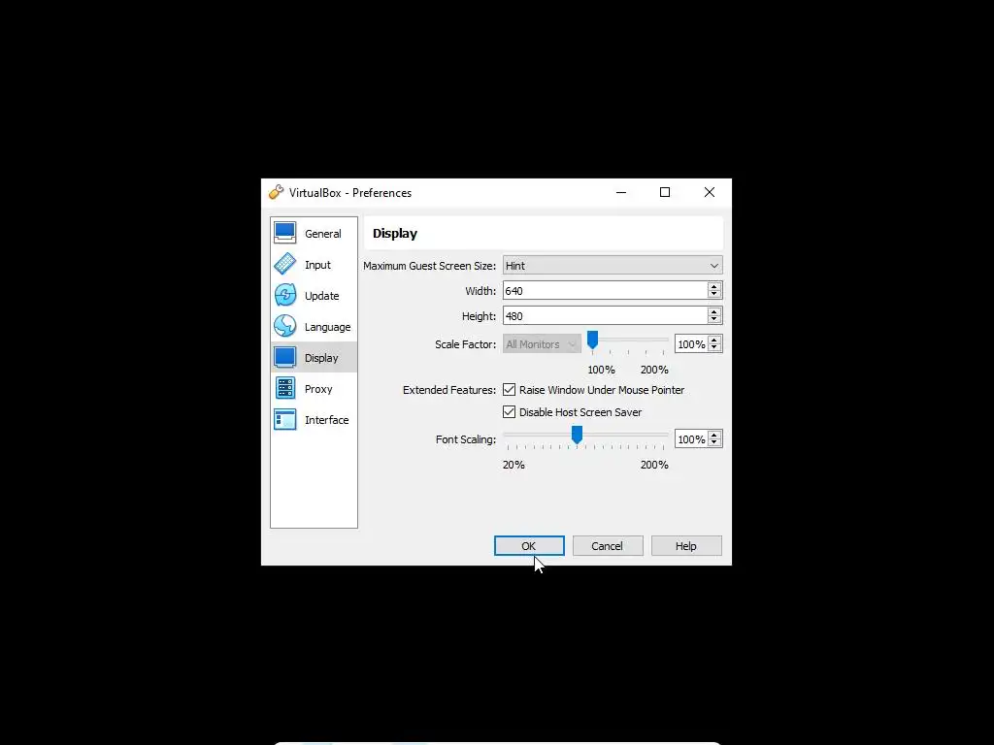Close the Preferences dialog
This screenshot has height=745, width=994.
pyautogui.click(x=710, y=193)
